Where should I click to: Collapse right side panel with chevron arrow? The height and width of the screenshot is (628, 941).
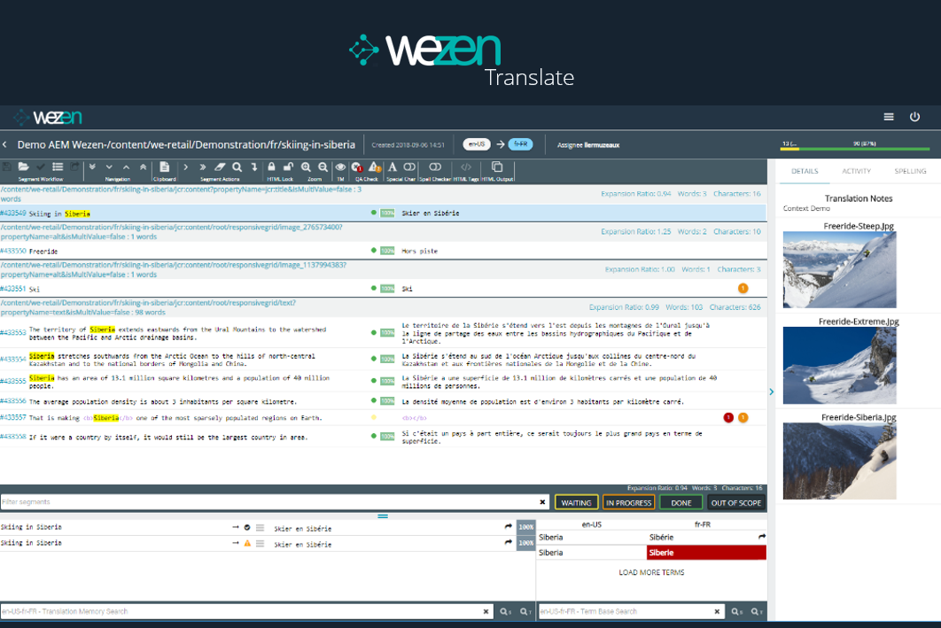[x=771, y=392]
